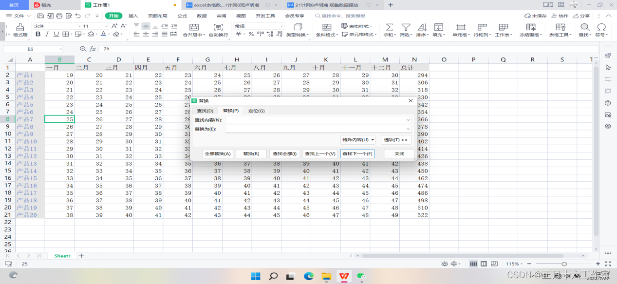Screen dimensions: 617x284
Task: Switch to the 数据 ribbon tab
Action: tap(202, 16)
